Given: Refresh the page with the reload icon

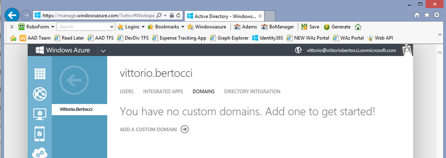Looking at the screenshot, I should (x=178, y=15).
